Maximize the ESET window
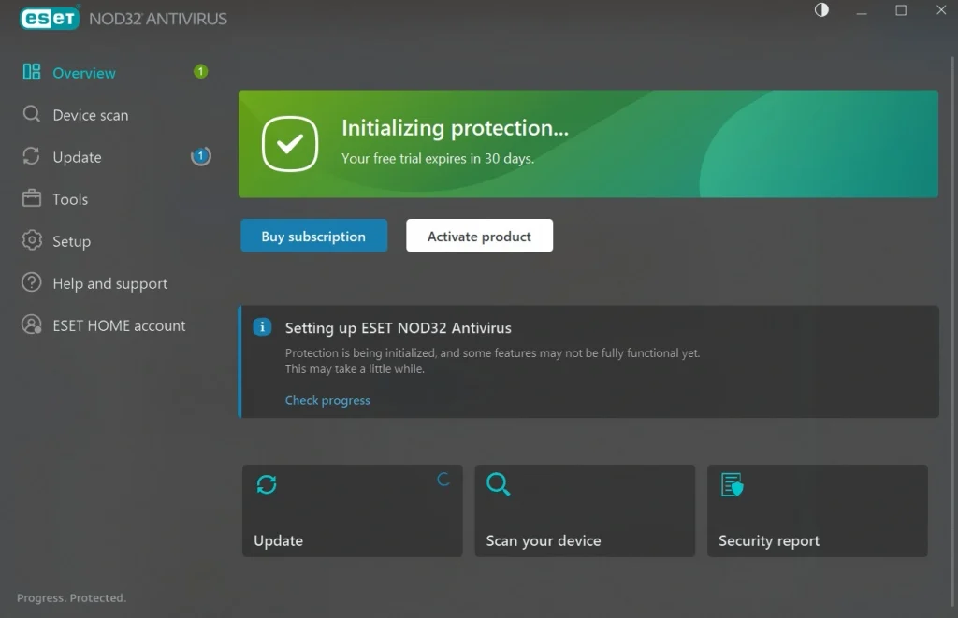This screenshot has height=618, width=958. click(x=901, y=10)
